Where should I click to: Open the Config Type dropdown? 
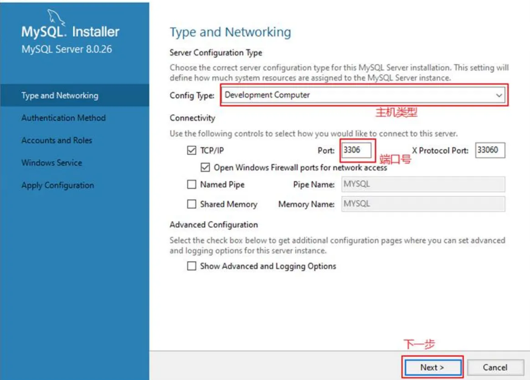pos(364,95)
